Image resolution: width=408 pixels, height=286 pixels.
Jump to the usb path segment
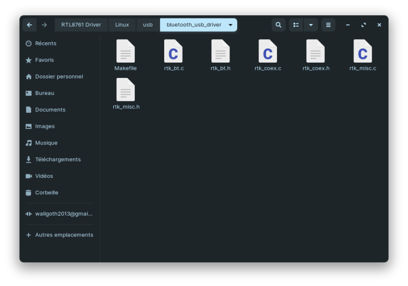click(x=148, y=25)
